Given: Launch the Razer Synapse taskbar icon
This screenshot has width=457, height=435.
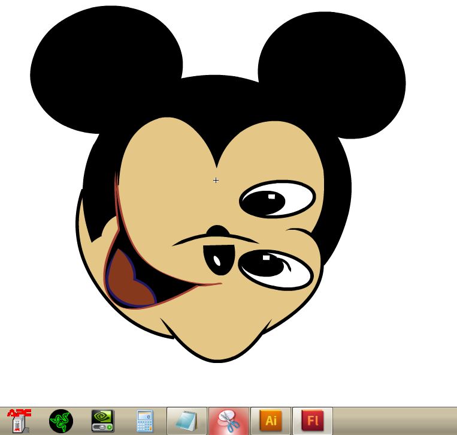Looking at the screenshot, I should pyautogui.click(x=61, y=421).
